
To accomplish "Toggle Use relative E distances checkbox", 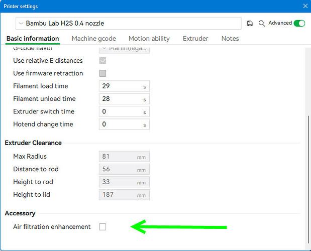I will [x=102, y=61].
